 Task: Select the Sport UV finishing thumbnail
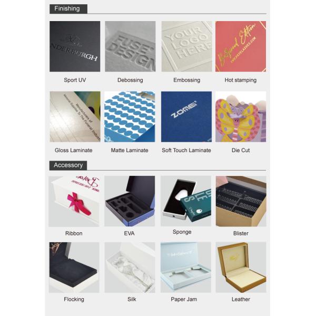click(x=75, y=46)
